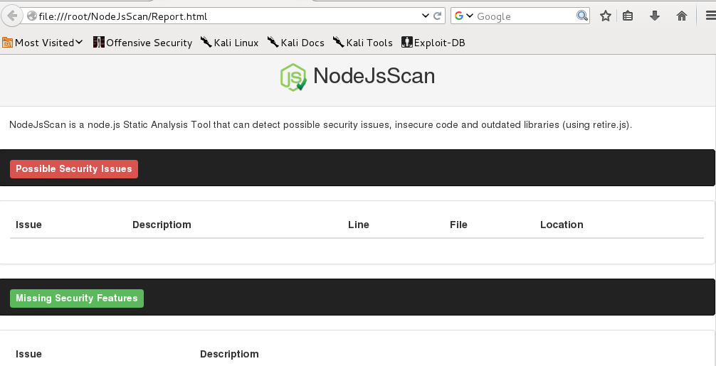The width and height of the screenshot is (716, 366).
Task: Click Issue header in Missing Security Features table
Action: click(28, 354)
